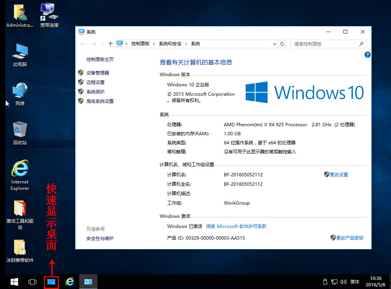
Task: Open the network tray icon
Action: (x=334, y=282)
